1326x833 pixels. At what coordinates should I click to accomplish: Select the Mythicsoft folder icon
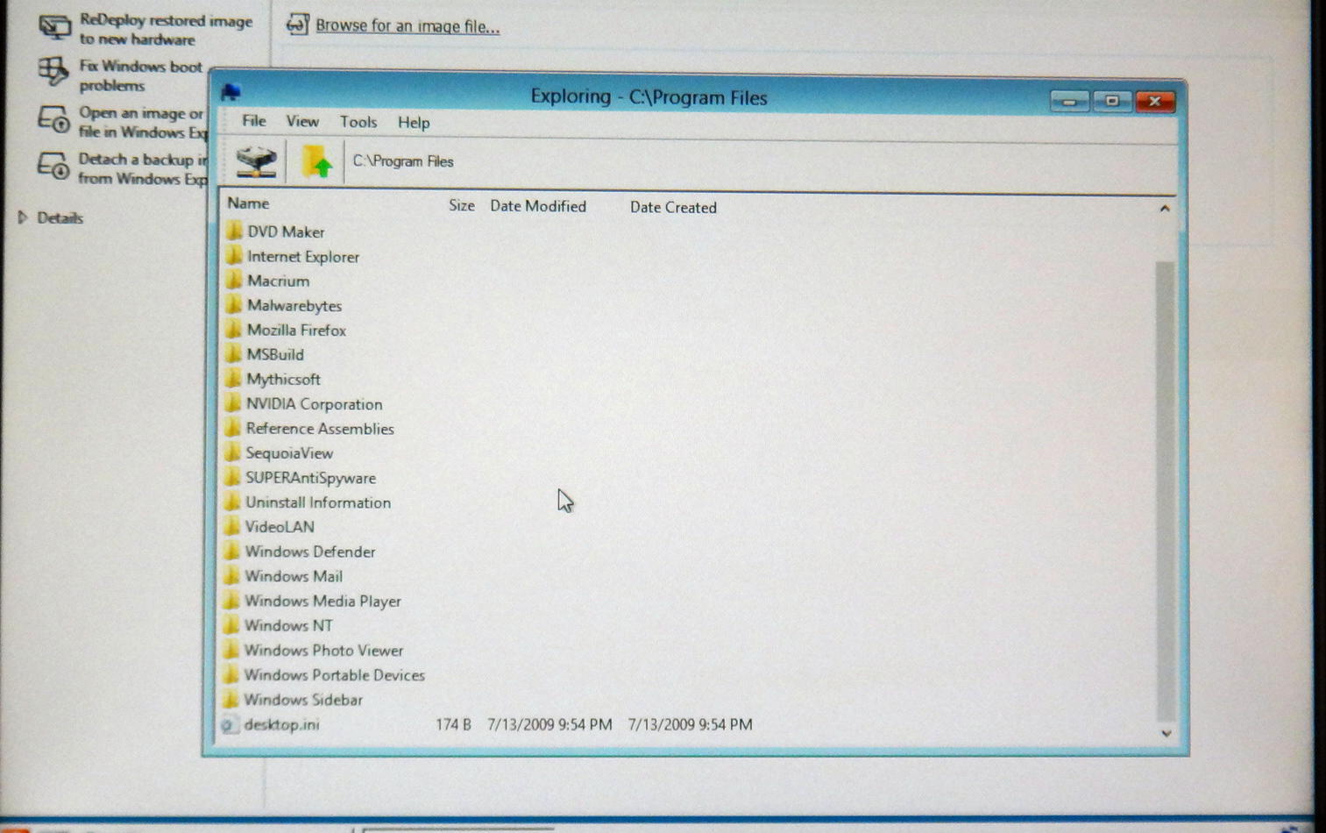click(x=232, y=379)
